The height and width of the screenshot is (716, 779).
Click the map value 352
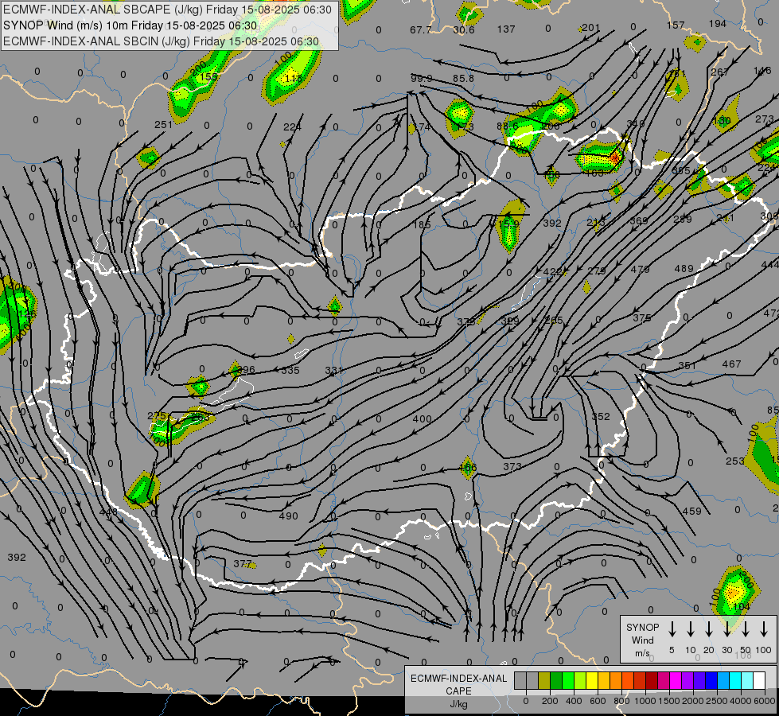tap(601, 416)
